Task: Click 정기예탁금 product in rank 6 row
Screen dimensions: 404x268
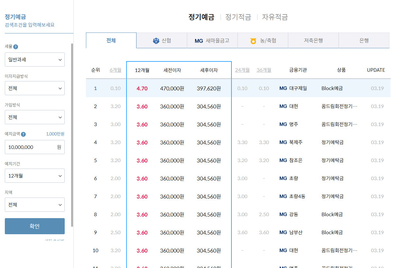Action: pyautogui.click(x=333, y=178)
